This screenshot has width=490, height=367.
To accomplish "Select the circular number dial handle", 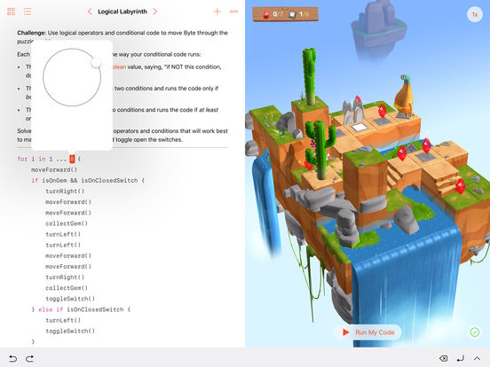I will pos(96,62).
